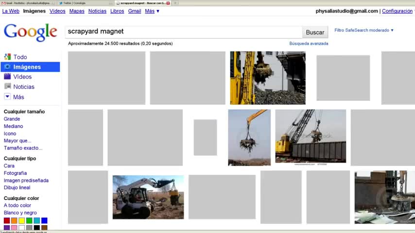This screenshot has height=233, width=415.
Task: Expand Más options in left sidebar
Action: [18, 97]
